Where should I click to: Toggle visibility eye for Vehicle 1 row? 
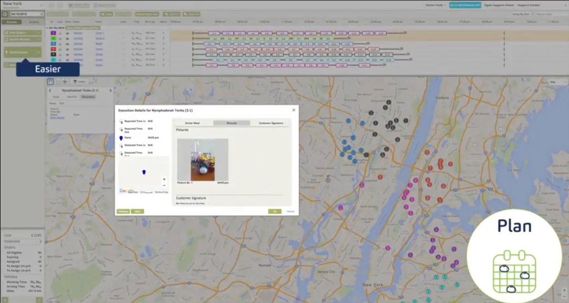tap(67, 33)
